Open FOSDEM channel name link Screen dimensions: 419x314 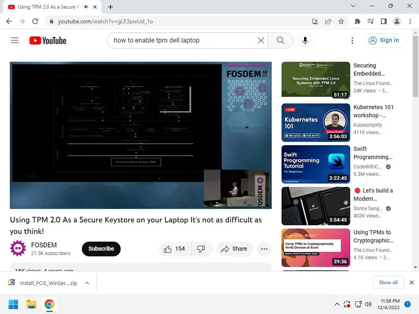[x=44, y=245]
